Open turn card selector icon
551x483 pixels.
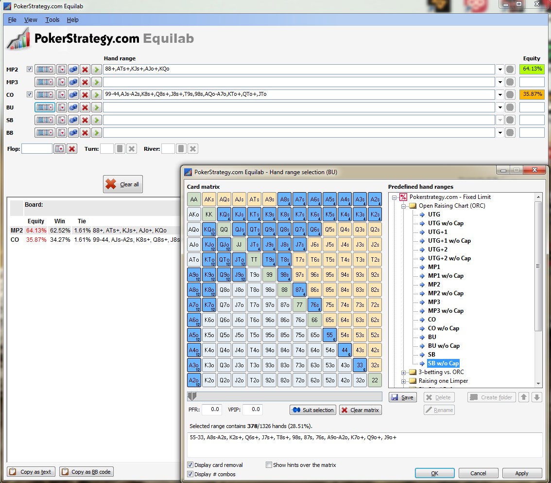click(120, 149)
